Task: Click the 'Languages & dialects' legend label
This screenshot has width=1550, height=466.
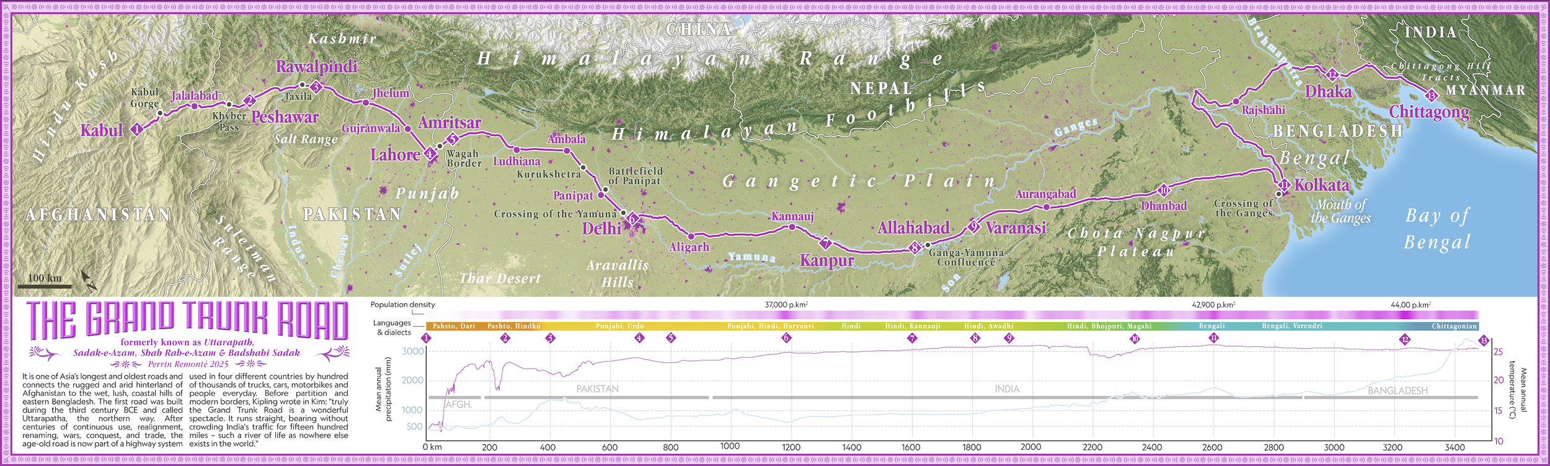Action: click(392, 327)
